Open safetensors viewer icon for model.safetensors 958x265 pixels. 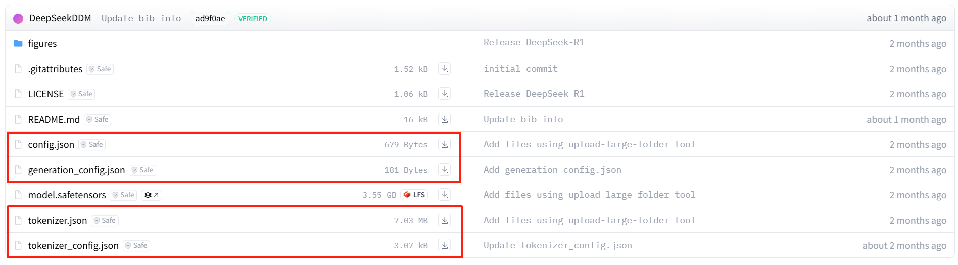tap(151, 195)
